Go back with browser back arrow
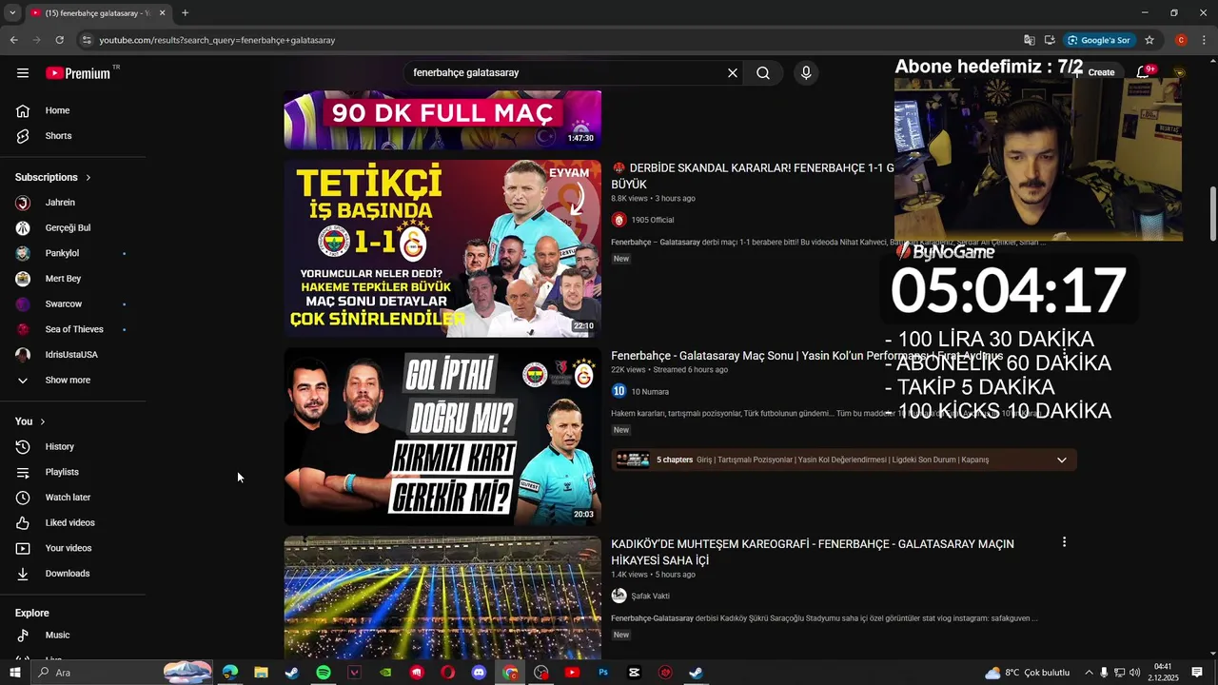1218x685 pixels. click(13, 40)
